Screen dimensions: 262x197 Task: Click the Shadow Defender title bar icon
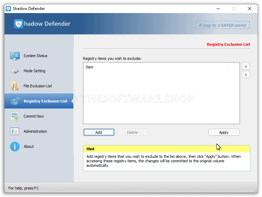pos(8,9)
